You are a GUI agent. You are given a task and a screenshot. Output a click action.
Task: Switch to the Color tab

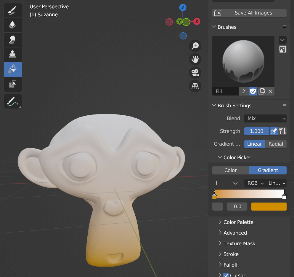pos(231,170)
